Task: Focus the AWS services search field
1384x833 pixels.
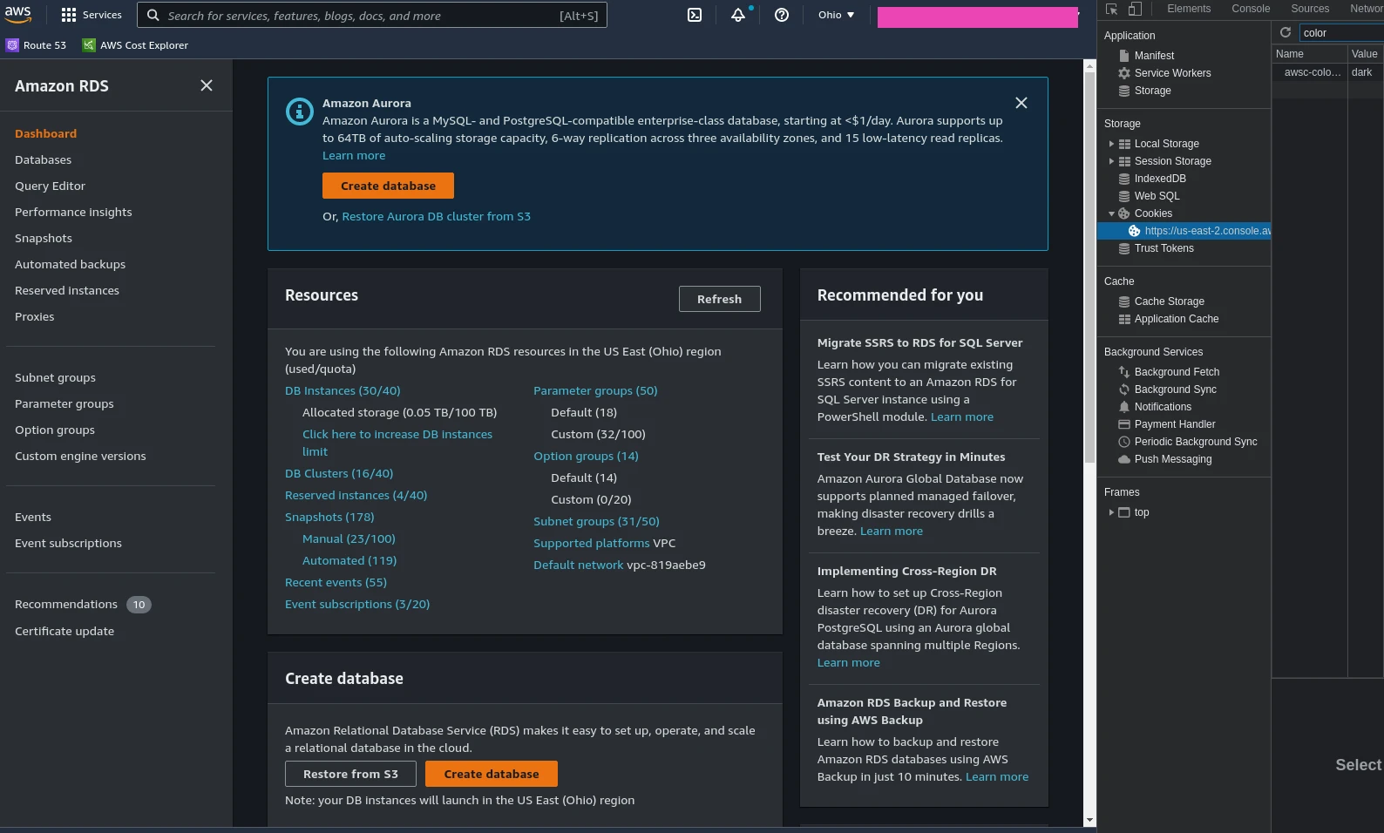Action: pyautogui.click(x=372, y=15)
